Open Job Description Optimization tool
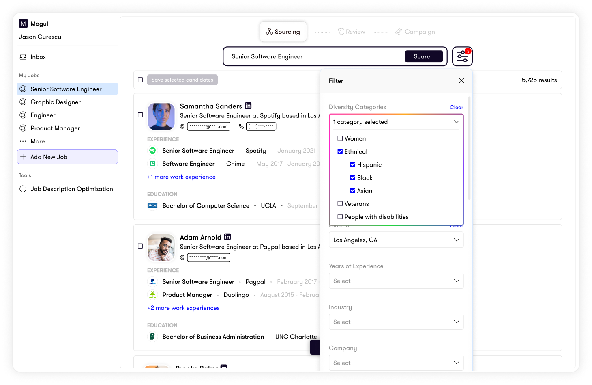592x385 pixels. 67,189
